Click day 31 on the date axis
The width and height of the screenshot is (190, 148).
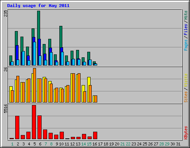coord(178,144)
